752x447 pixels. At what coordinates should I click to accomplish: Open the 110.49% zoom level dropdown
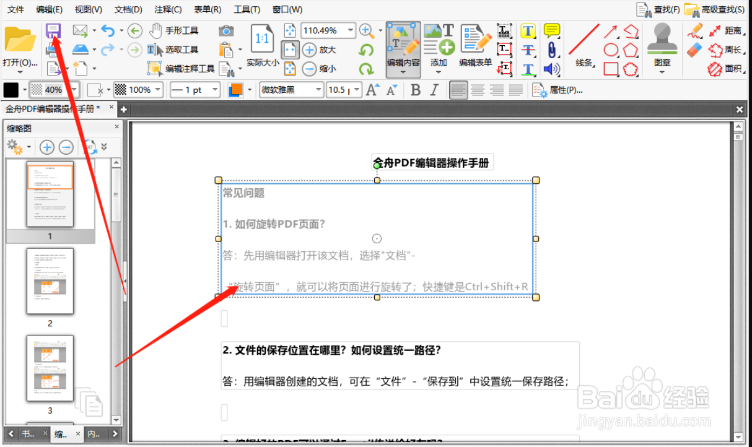click(x=351, y=30)
